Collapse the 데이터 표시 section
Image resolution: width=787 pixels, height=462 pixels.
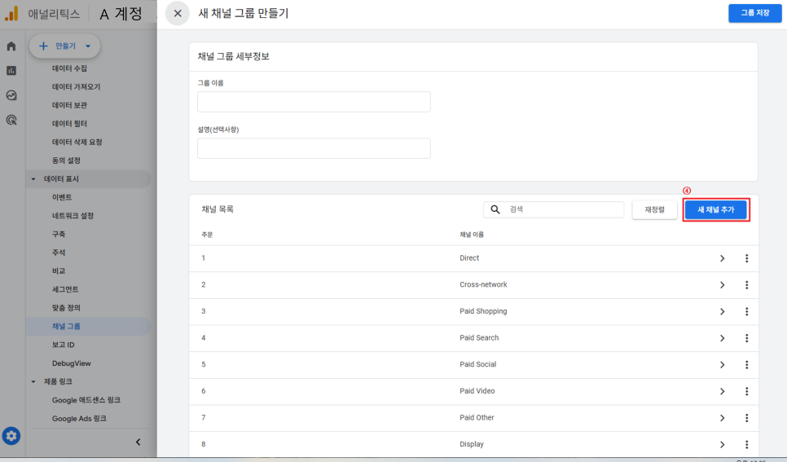pyautogui.click(x=33, y=178)
